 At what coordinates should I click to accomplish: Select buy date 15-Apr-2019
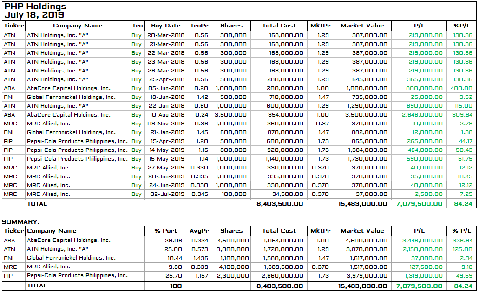167,142
